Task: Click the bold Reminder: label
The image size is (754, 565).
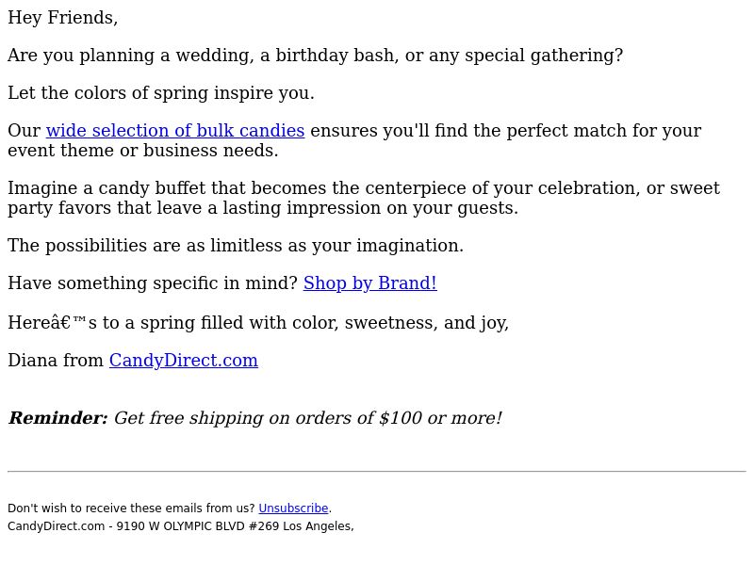Action: (57, 418)
